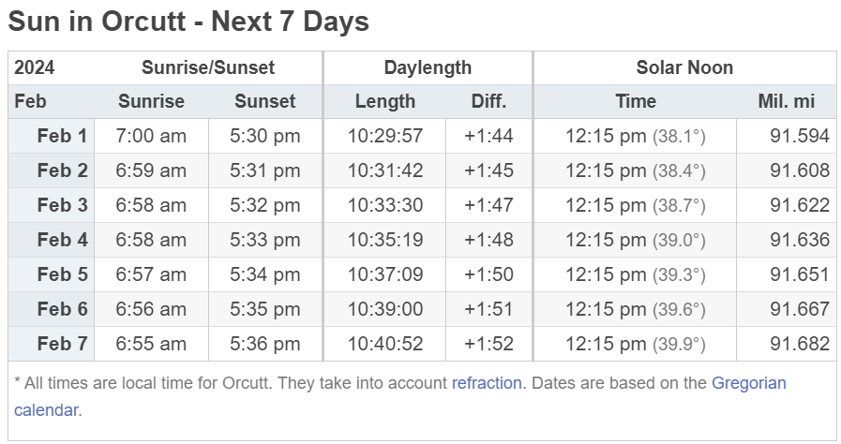Image resolution: width=841 pixels, height=444 pixels.
Task: Click solar noon time with 39.6° altitude
Action: pyautogui.click(x=635, y=309)
